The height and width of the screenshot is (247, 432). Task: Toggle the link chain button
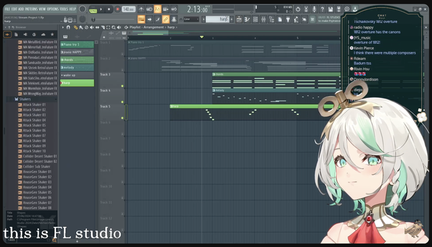click(x=165, y=20)
